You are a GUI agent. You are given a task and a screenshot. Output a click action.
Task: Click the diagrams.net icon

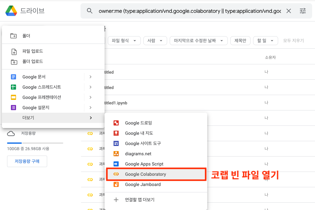(116, 154)
